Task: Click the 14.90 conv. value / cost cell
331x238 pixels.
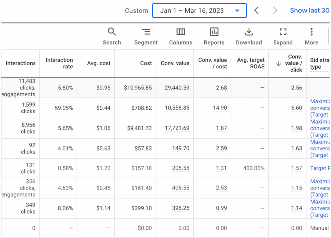Action: point(220,108)
